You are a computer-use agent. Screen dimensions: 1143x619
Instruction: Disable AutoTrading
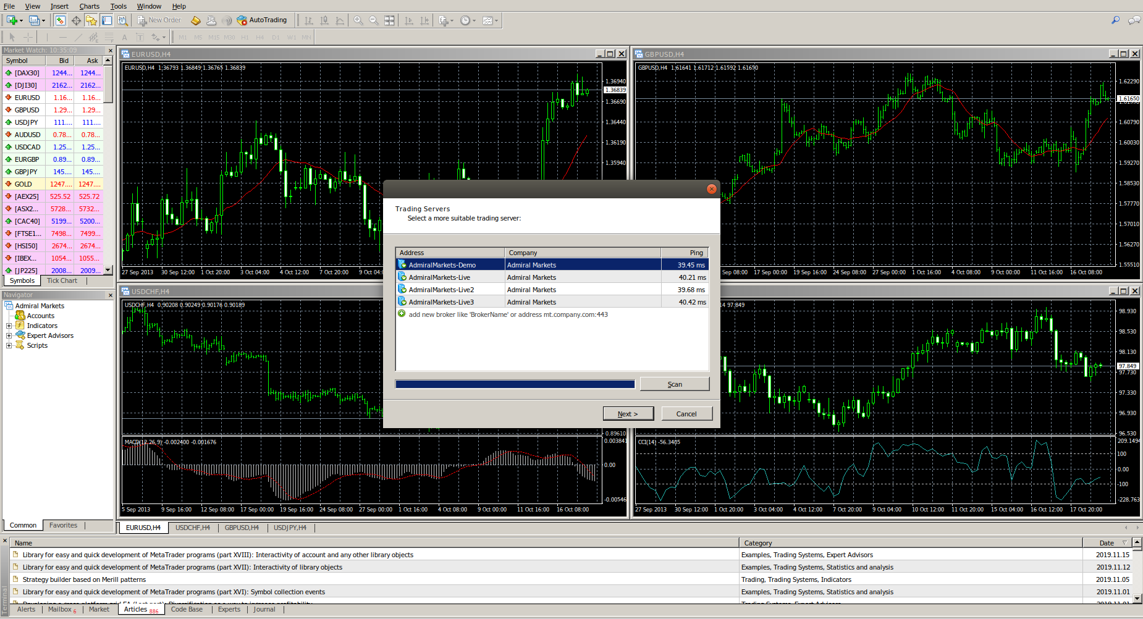[x=263, y=20]
